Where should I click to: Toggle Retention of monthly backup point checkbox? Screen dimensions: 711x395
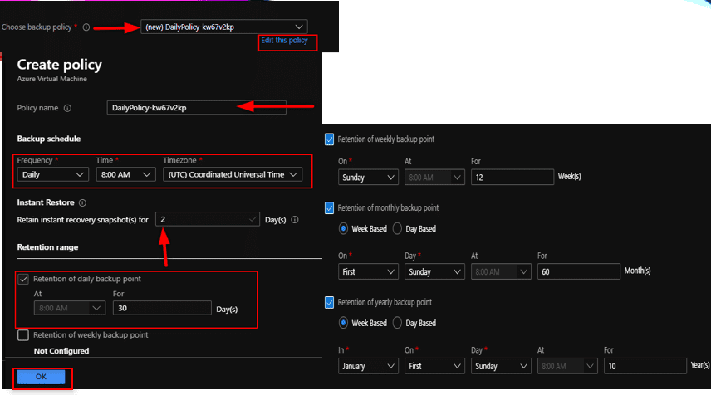(331, 207)
